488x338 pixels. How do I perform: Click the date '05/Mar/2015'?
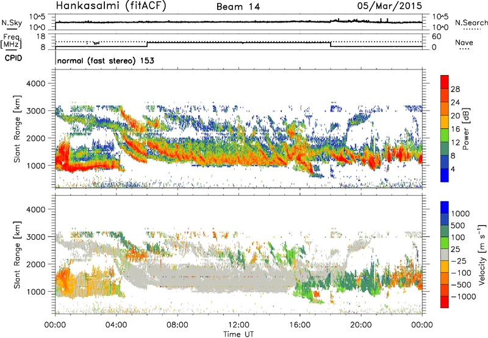pyautogui.click(x=389, y=5)
